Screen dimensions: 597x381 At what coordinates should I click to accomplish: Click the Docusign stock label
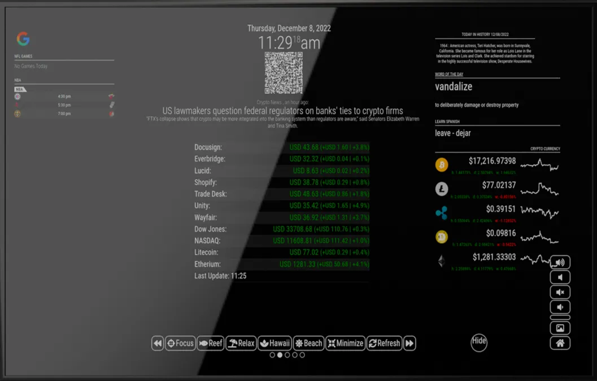(x=208, y=147)
